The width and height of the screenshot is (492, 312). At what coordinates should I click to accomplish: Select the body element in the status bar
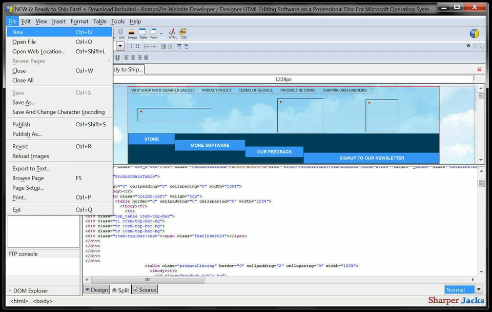pos(43,301)
